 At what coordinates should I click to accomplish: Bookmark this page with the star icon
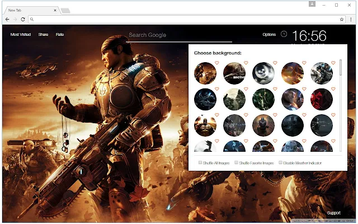342,20
